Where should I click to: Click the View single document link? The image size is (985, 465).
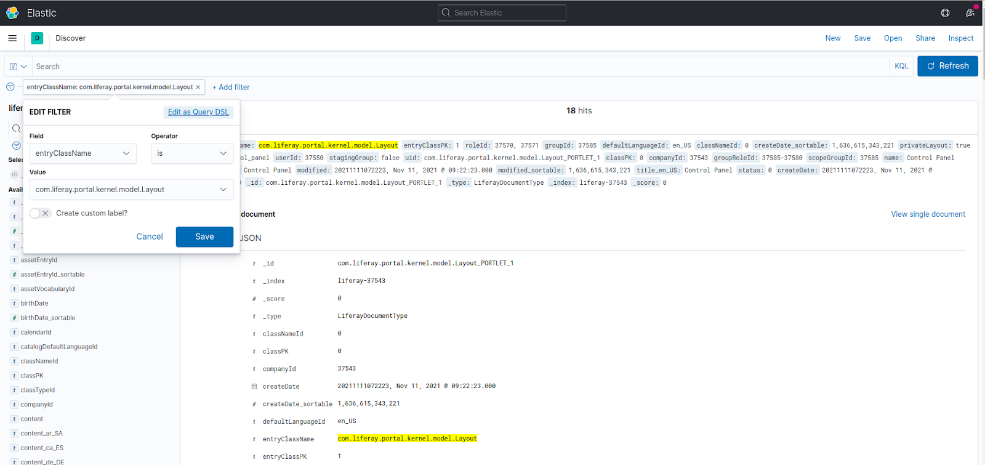click(x=928, y=214)
